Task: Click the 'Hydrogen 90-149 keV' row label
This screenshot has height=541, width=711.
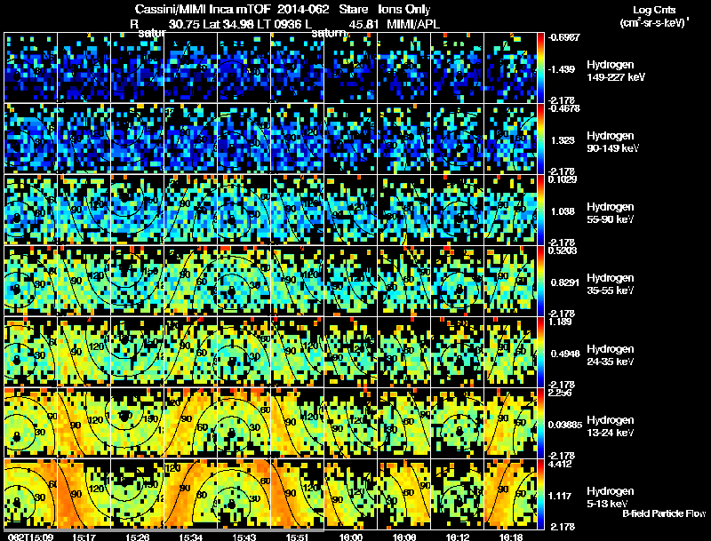Action: pyautogui.click(x=612, y=142)
